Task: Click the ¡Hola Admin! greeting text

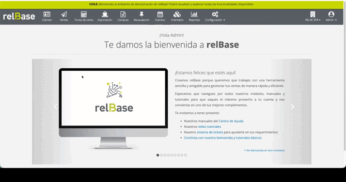Action: pyautogui.click(x=172, y=35)
